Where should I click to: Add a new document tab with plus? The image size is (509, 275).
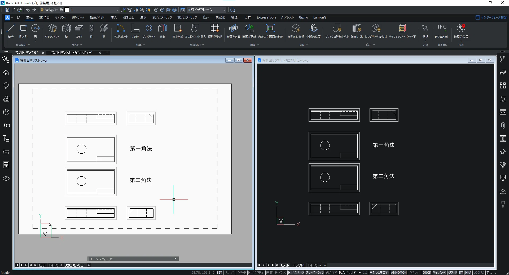107,53
